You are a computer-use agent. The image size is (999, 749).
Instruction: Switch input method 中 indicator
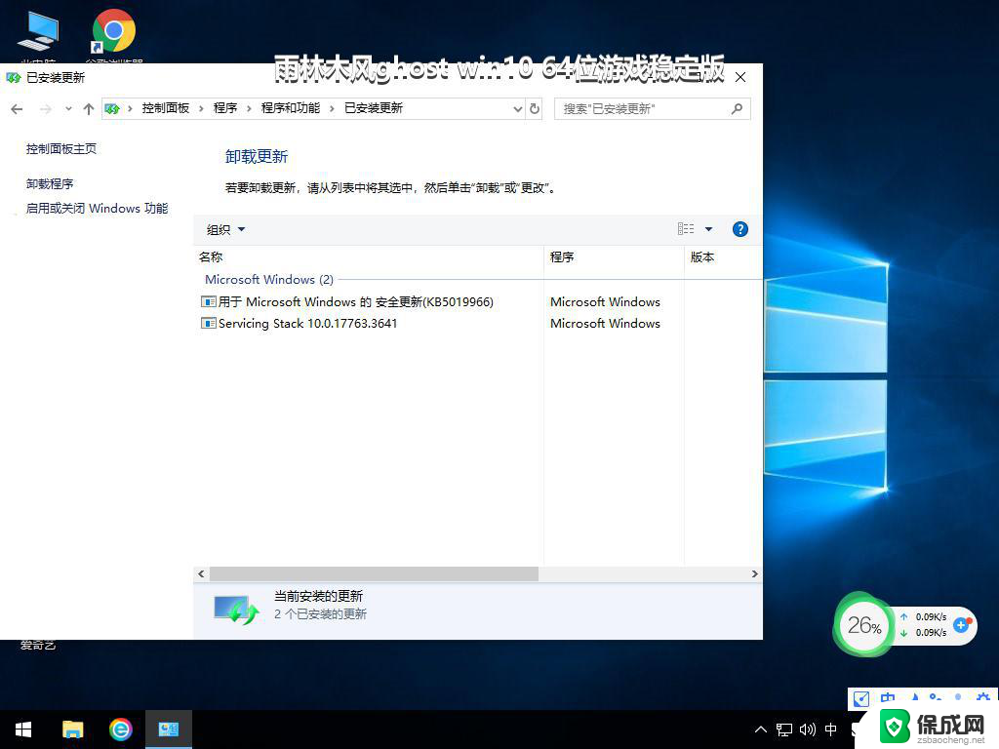[x=831, y=729]
